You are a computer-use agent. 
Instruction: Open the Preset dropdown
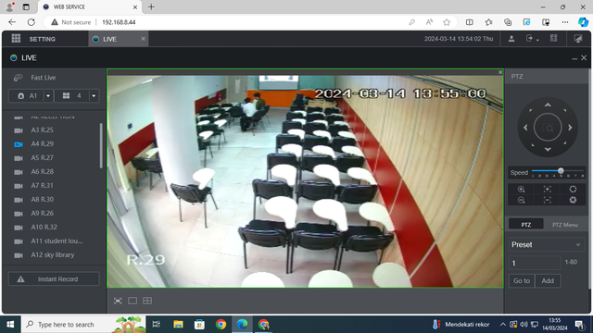547,244
